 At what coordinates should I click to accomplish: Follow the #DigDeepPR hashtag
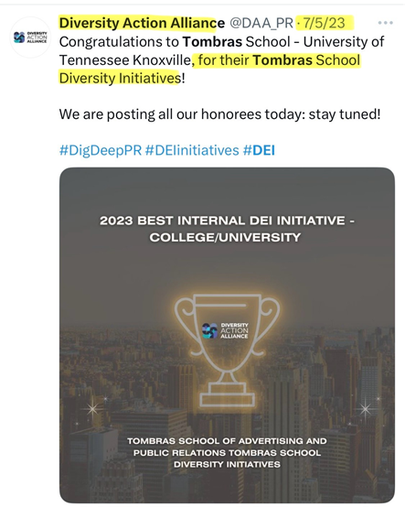[x=101, y=150]
